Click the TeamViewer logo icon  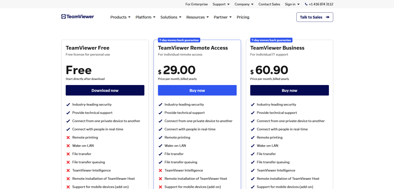coord(63,17)
